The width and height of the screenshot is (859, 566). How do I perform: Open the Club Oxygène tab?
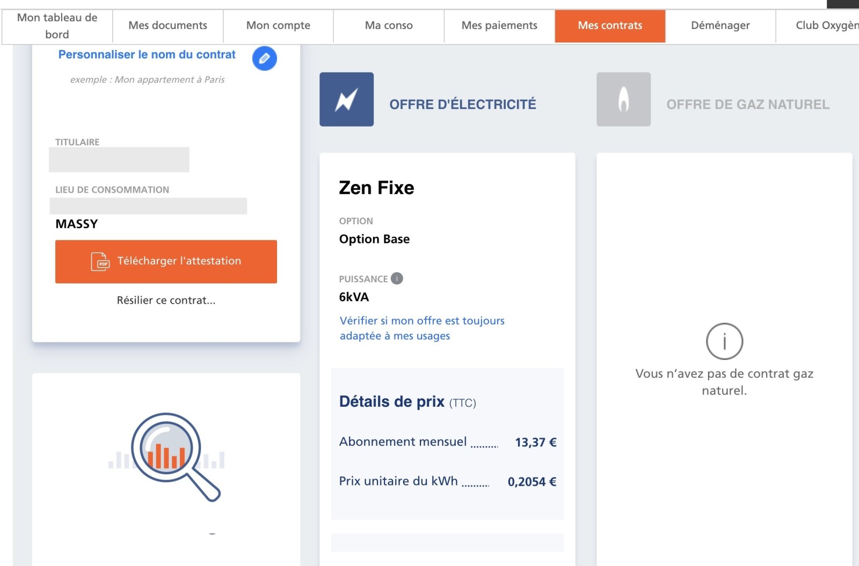pos(818,26)
